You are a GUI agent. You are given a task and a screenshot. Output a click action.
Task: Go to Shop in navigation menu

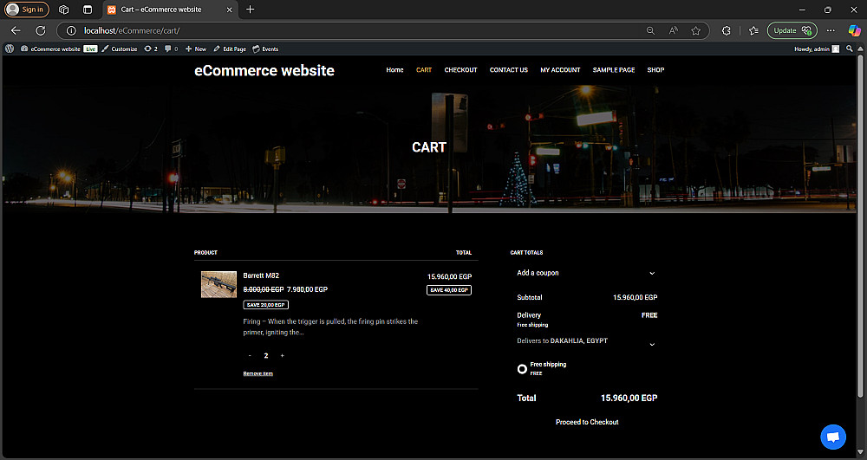655,70
